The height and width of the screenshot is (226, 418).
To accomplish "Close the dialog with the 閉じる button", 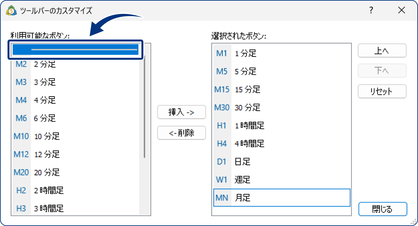I will pyautogui.click(x=382, y=209).
